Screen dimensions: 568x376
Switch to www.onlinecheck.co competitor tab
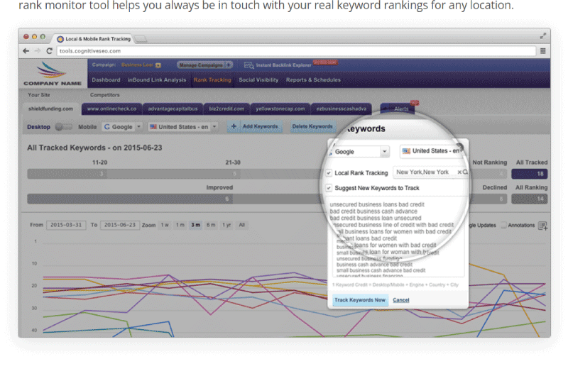click(111, 109)
